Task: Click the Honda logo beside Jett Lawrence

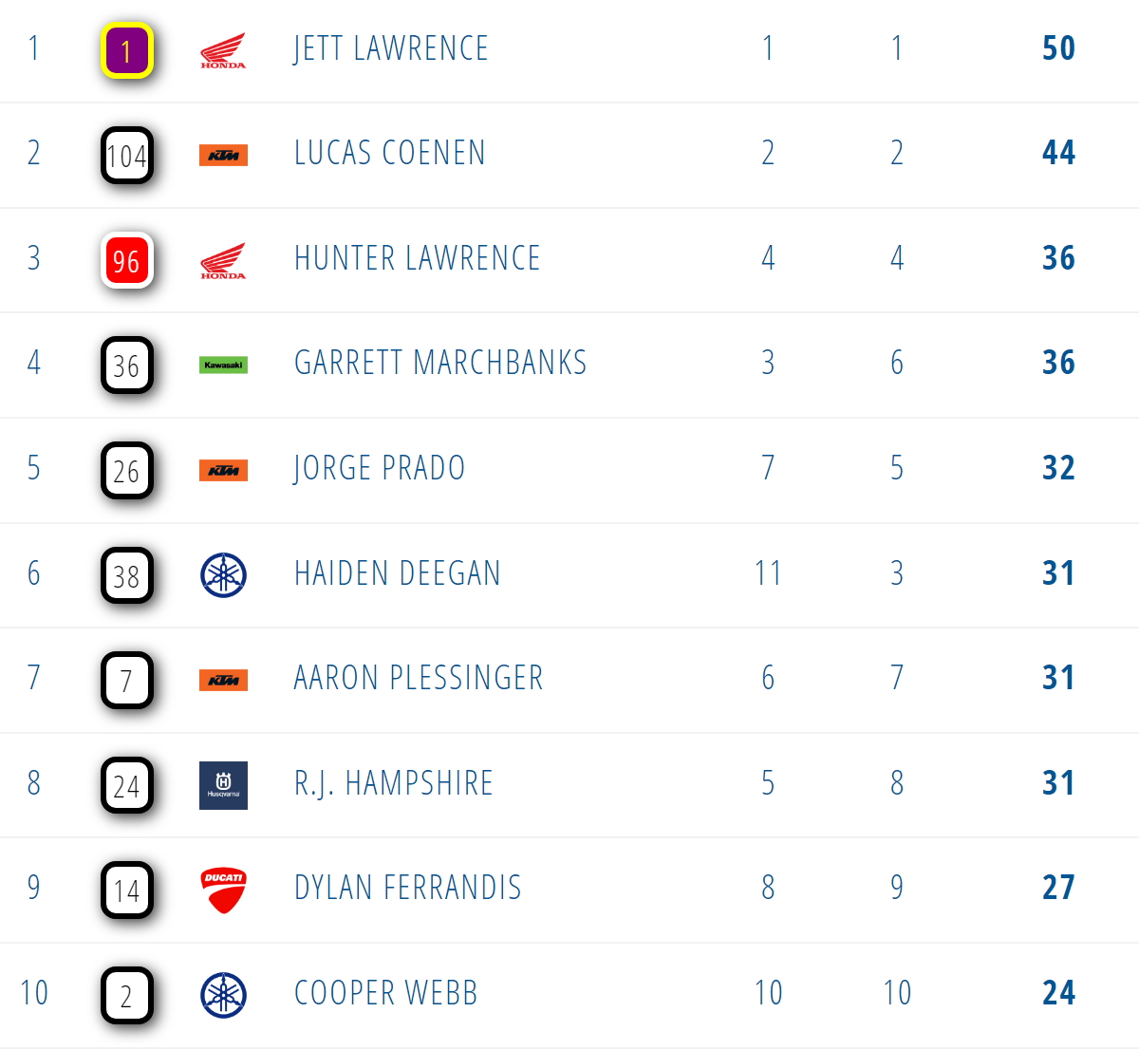Action: click(223, 50)
